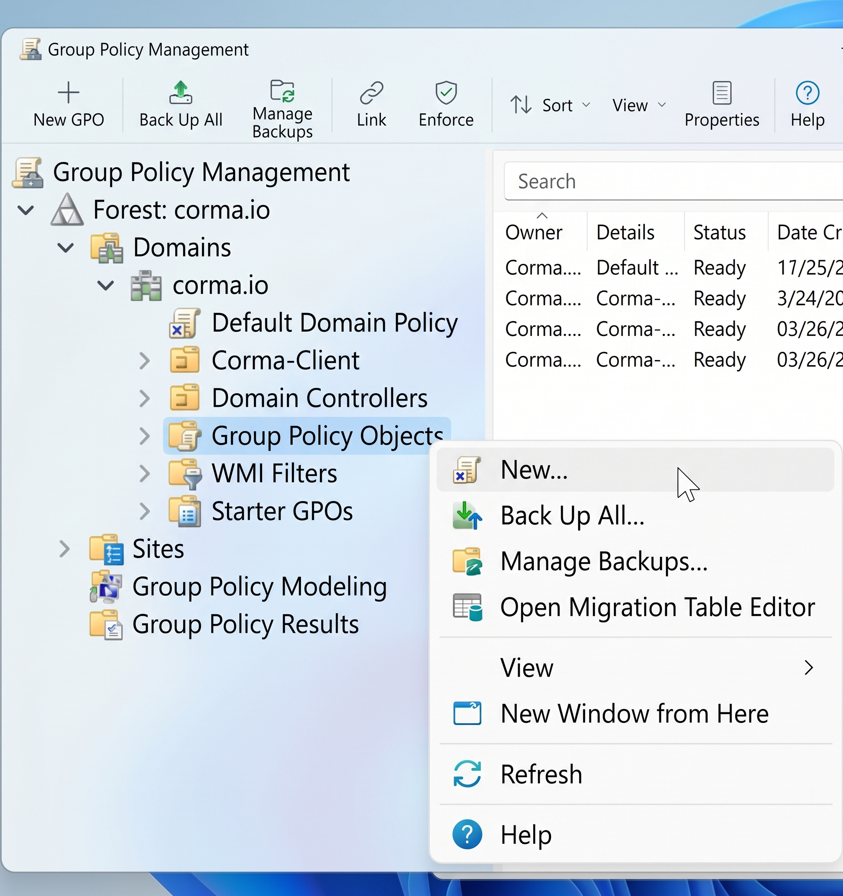Collapse the Domains tree node
This screenshot has width=843, height=896.
pos(65,248)
